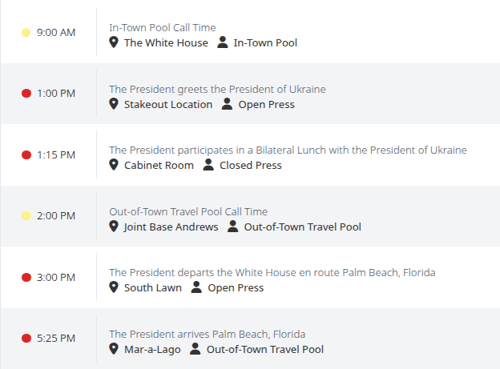Image resolution: width=500 pixels, height=369 pixels.
Task: Open the In-Town Pool Call Time event
Action: 162,27
